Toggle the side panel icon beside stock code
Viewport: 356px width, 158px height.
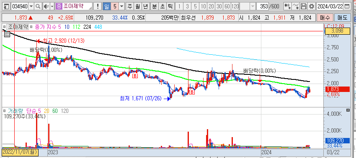tap(7, 6)
